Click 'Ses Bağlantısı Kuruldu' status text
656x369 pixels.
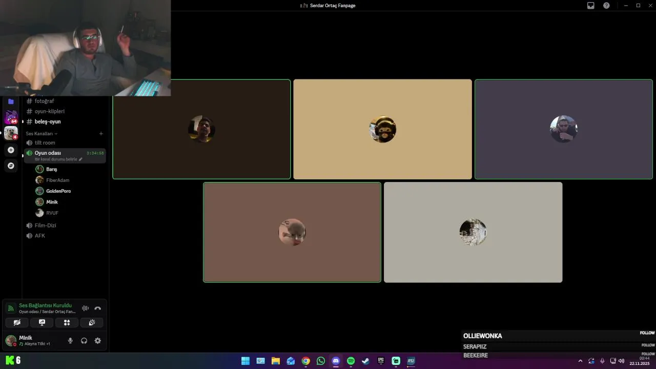point(45,305)
